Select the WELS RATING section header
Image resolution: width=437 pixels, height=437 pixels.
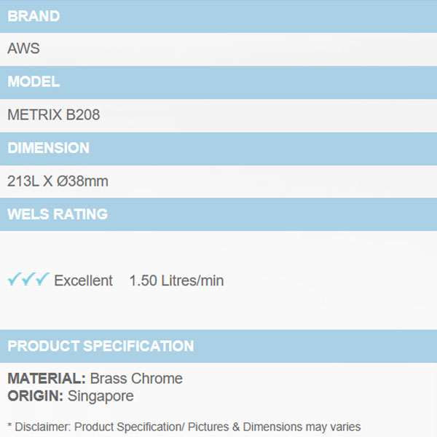click(x=58, y=215)
